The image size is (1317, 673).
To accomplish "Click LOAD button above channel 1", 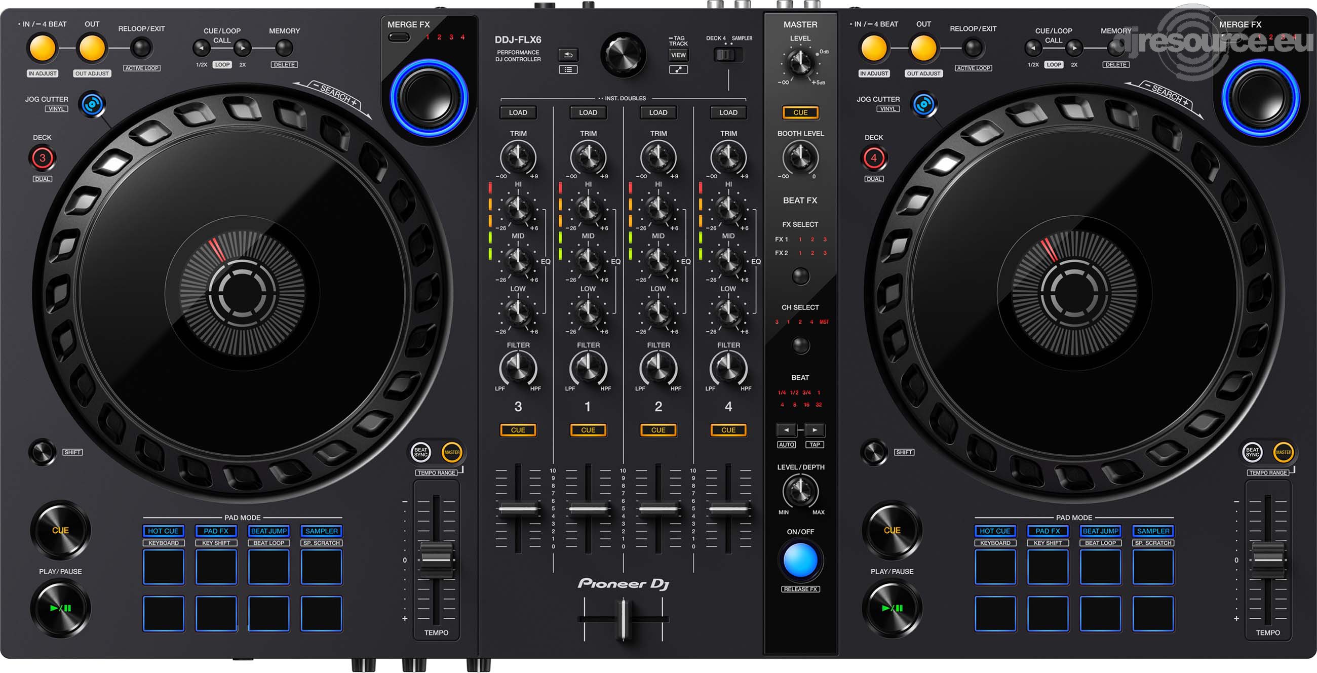I will (x=588, y=112).
